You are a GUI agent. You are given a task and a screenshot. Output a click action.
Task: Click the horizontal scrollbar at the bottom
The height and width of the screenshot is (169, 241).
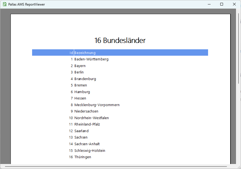coord(116,167)
